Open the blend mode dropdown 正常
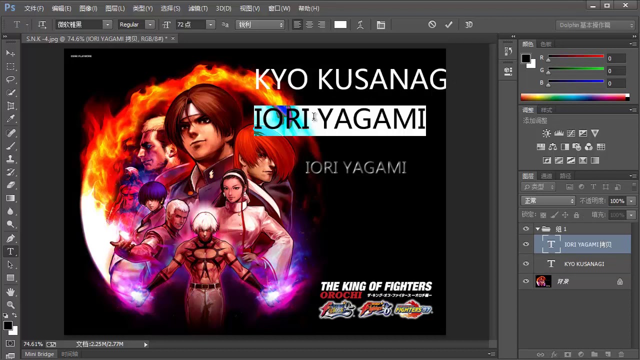The image size is (640, 360). click(x=548, y=200)
